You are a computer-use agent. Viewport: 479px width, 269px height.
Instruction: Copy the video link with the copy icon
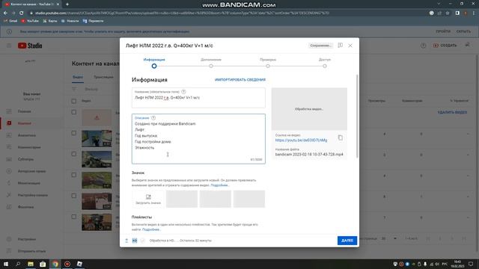coord(341,137)
